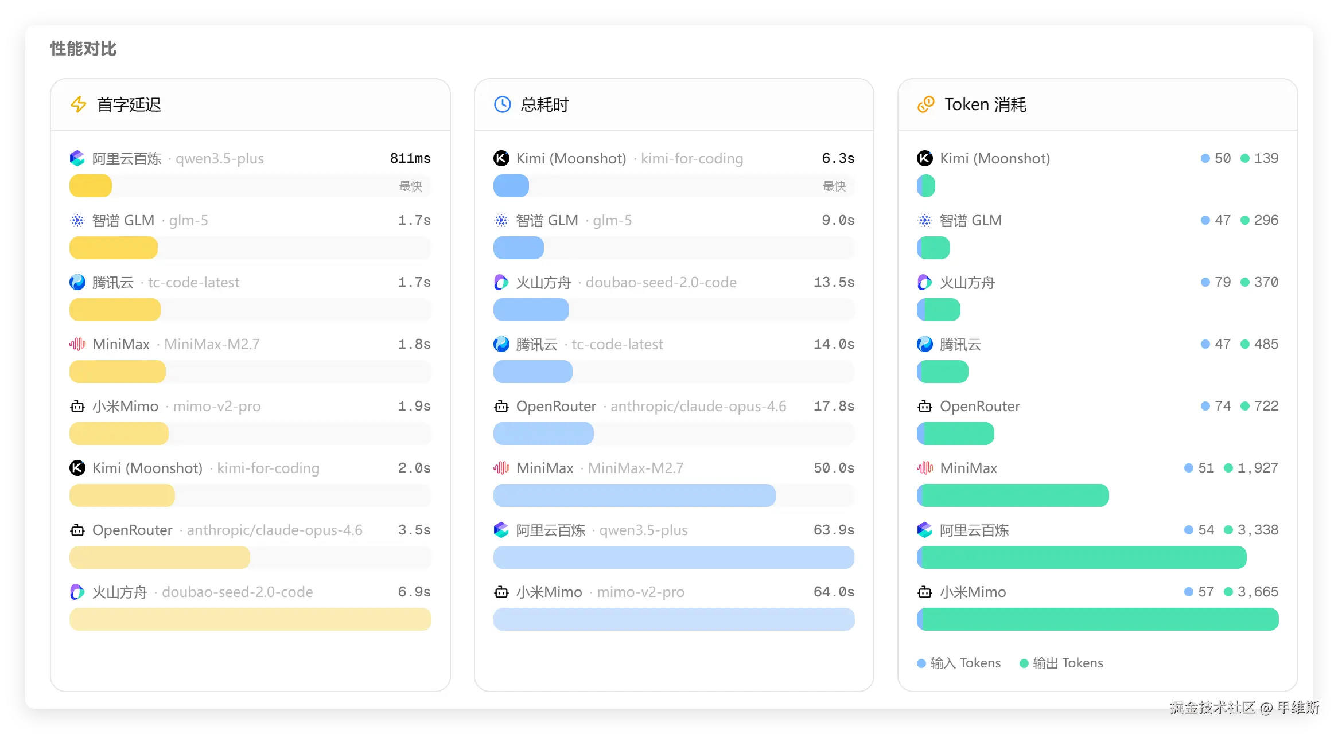The height and width of the screenshot is (734, 1338).
Task: Click 阿里云百炼 logo in the 首字延迟 panel
Action: 77,158
